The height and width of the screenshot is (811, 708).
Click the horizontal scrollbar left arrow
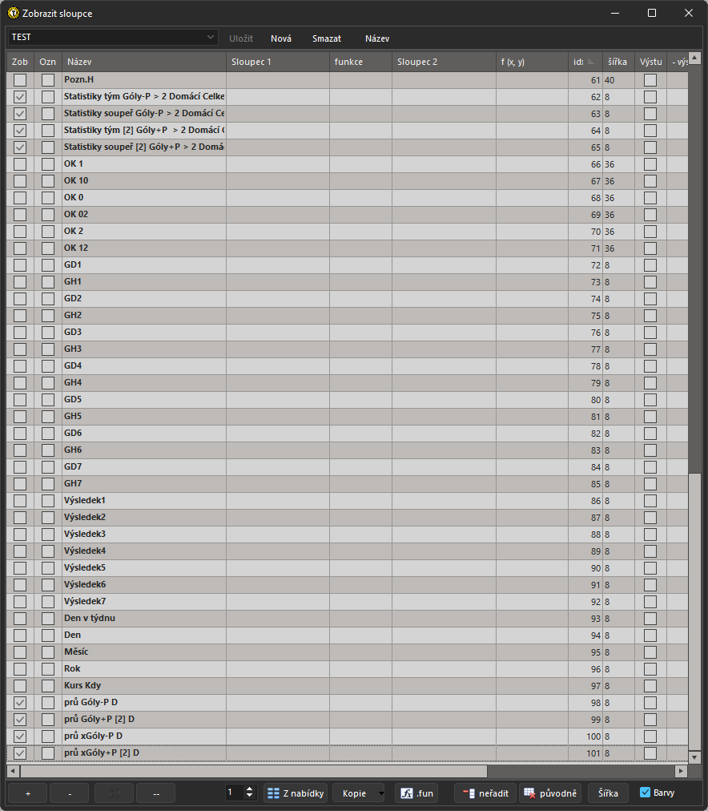click(12, 771)
